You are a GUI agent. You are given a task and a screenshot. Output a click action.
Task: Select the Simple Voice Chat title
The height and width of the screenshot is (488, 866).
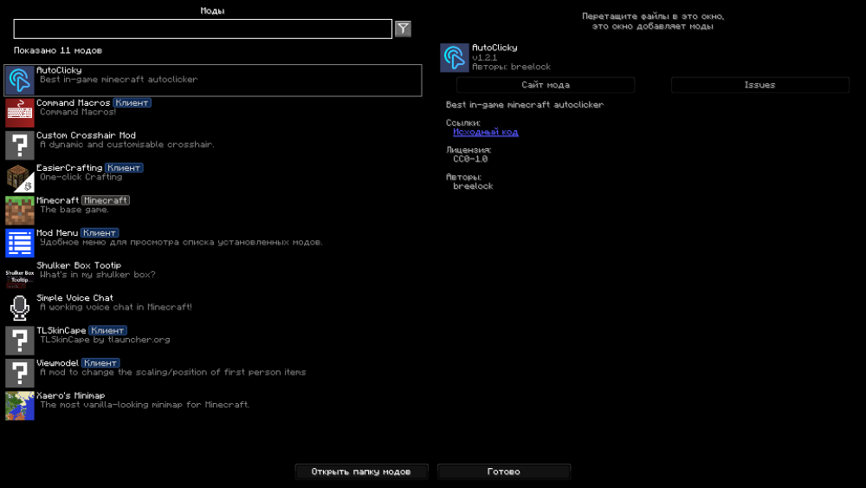click(74, 298)
